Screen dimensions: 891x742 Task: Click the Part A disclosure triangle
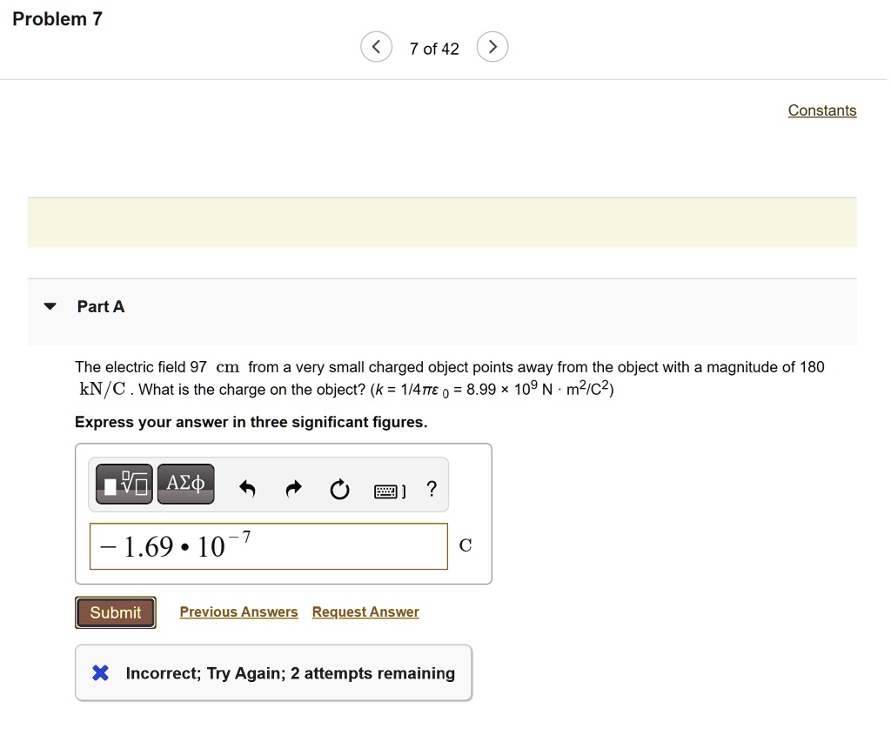click(50, 306)
